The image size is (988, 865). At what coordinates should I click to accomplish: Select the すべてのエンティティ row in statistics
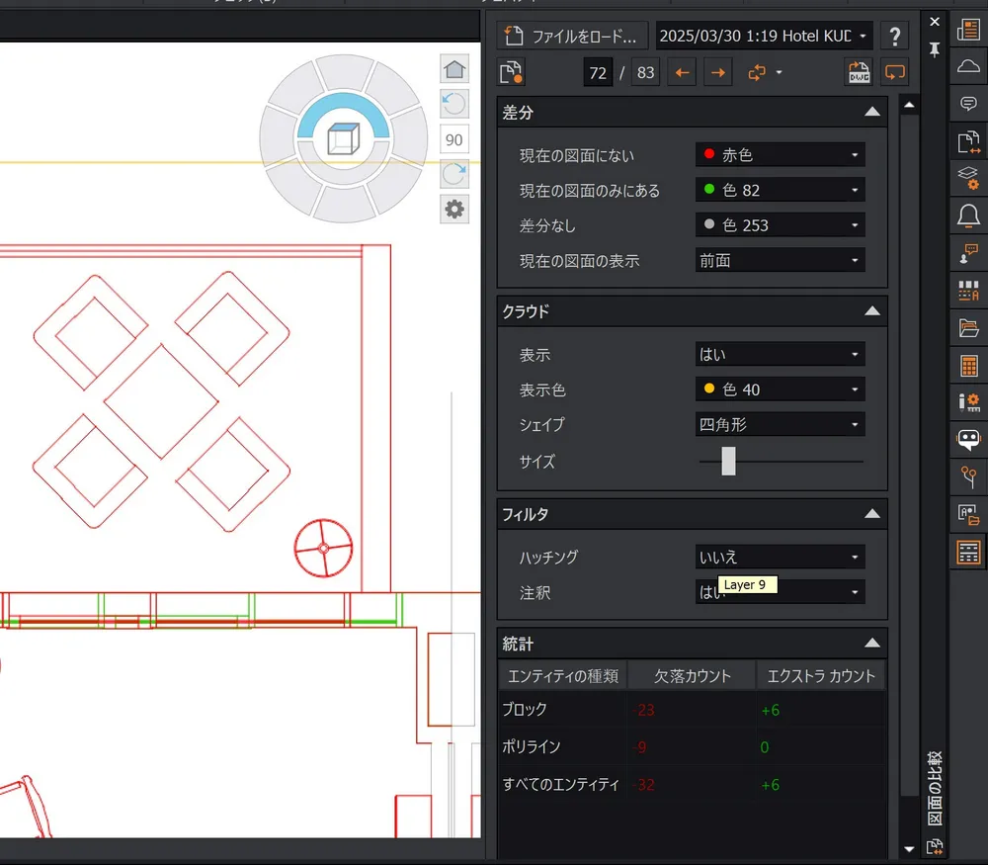coord(692,784)
